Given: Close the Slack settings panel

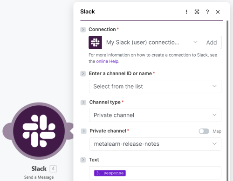Looking at the screenshot, I should point(218,12).
